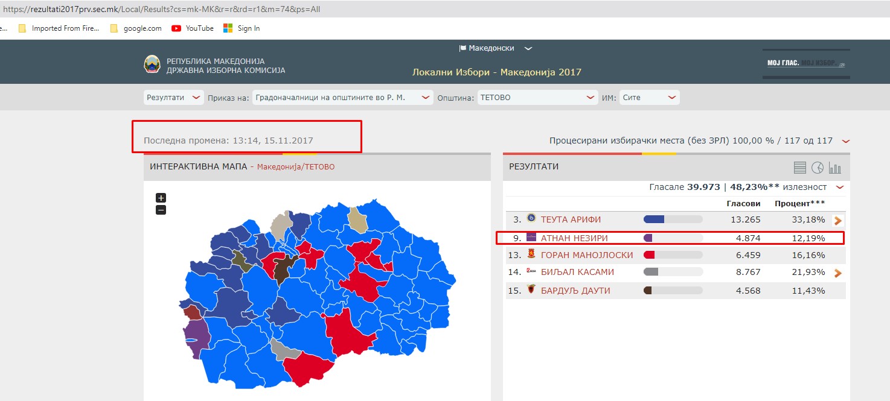Switch results to table list view icon
The image size is (890, 401).
point(800,168)
